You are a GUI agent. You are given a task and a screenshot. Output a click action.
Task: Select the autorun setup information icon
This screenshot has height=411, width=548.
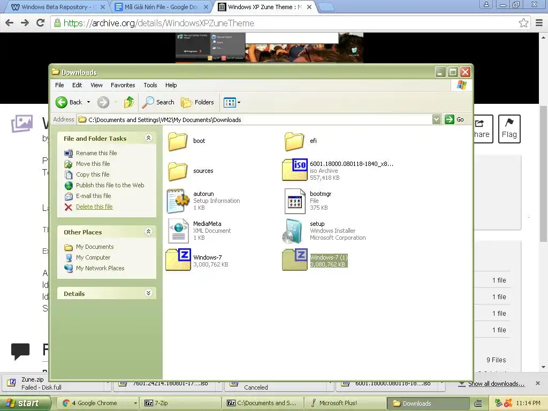click(x=178, y=201)
